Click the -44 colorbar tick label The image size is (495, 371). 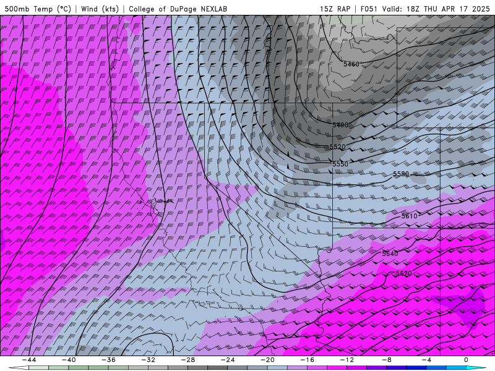(x=28, y=360)
